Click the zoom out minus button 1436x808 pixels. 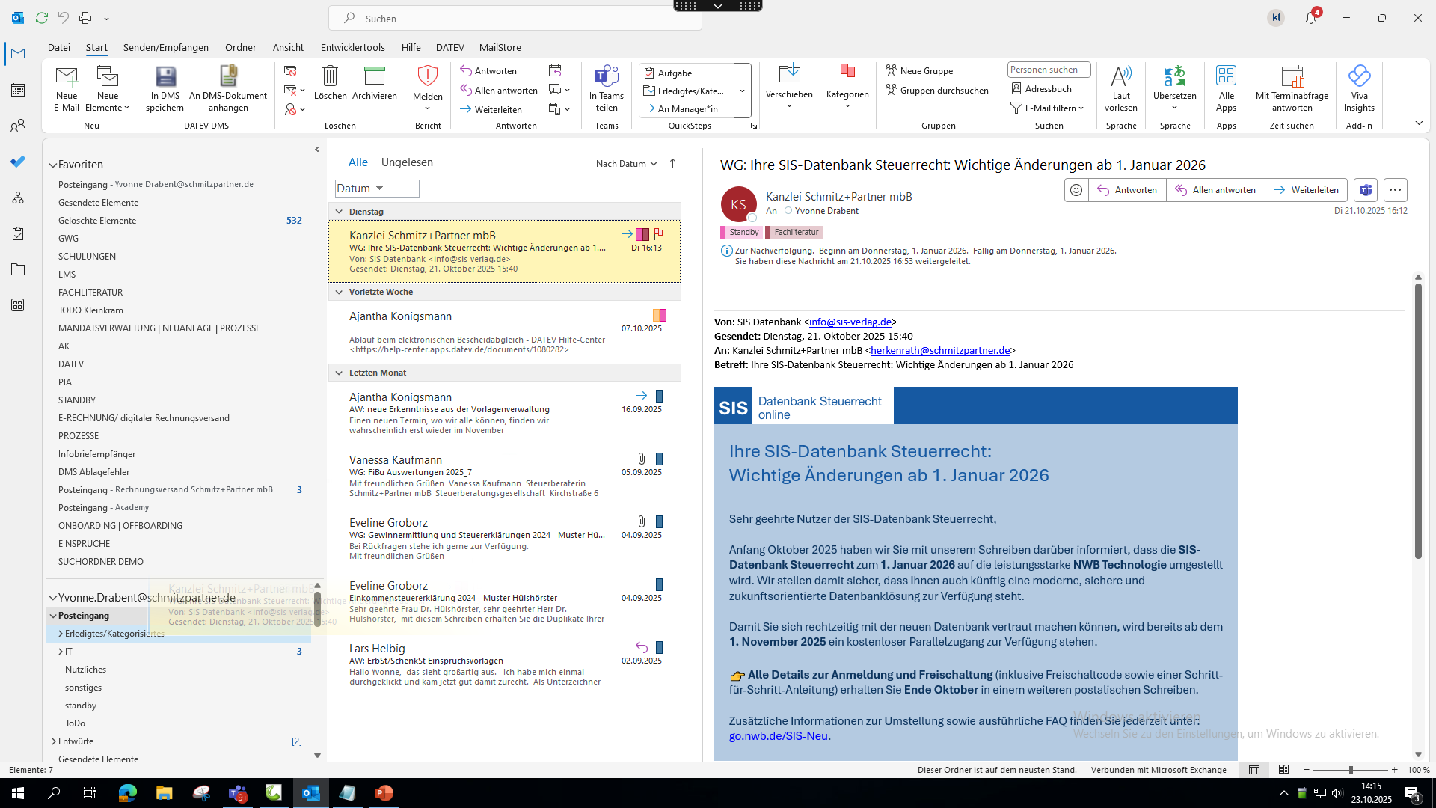(1307, 770)
